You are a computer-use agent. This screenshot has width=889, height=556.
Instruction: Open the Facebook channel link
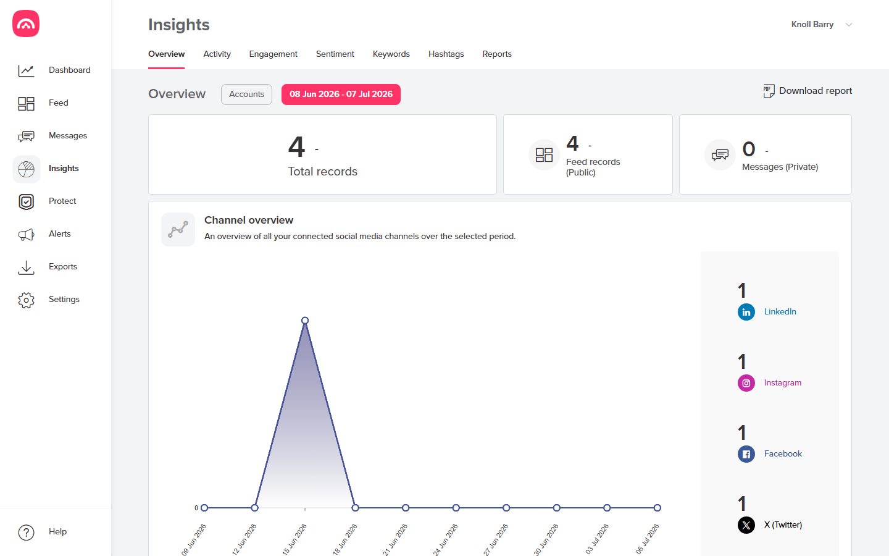[783, 454]
